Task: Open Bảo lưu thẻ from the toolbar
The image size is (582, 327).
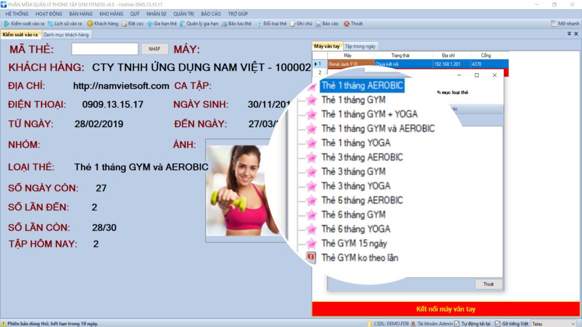Action: [236, 24]
